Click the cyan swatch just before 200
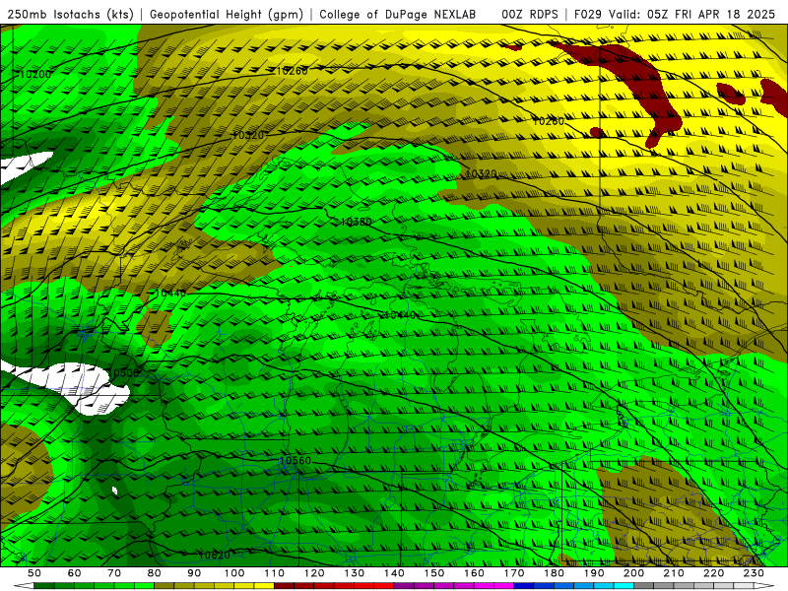Viewport: 788px width, 591px height. pyautogui.click(x=624, y=586)
